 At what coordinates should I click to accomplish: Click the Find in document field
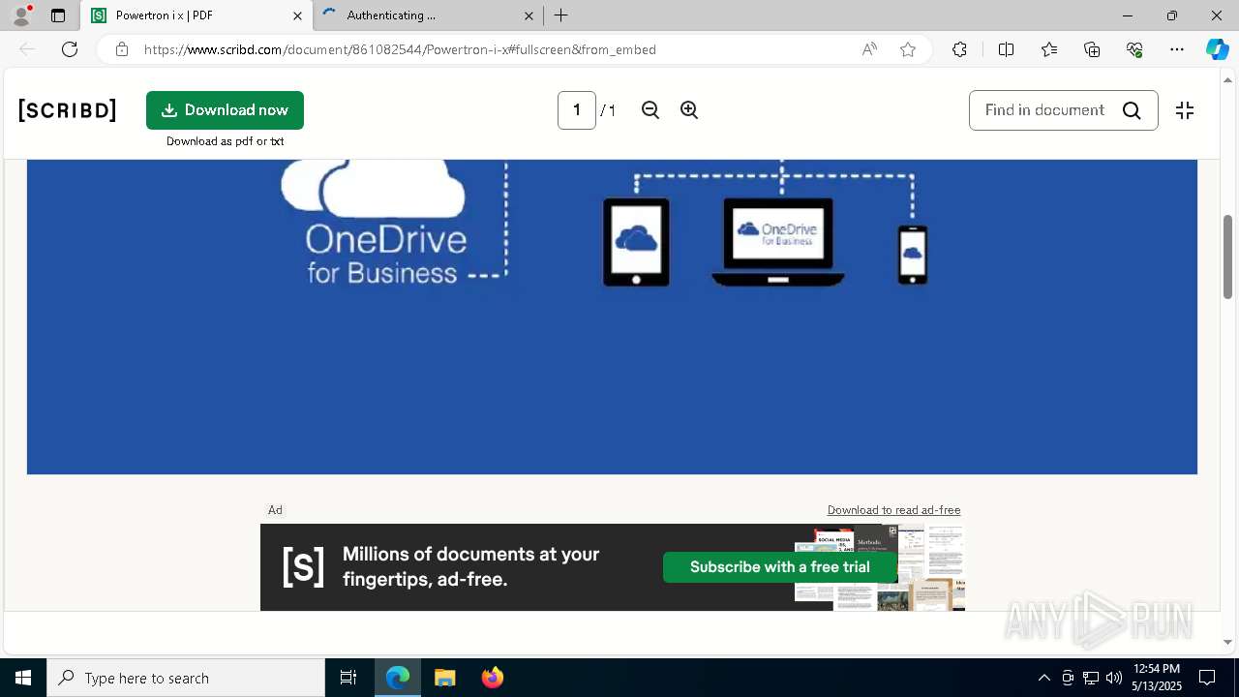pyautogui.click(x=1044, y=110)
